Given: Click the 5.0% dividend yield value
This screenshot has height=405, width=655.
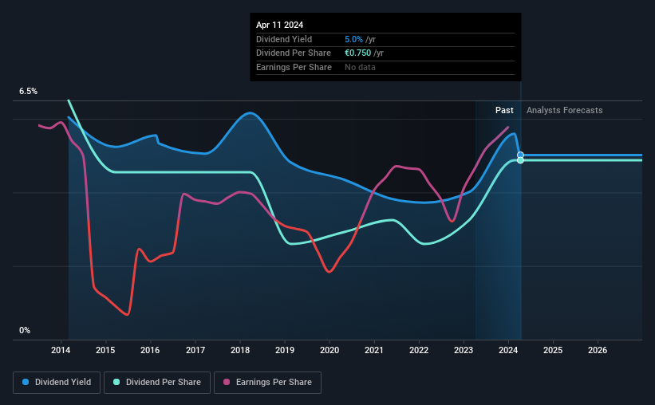Looking at the screenshot, I should click(x=353, y=39).
